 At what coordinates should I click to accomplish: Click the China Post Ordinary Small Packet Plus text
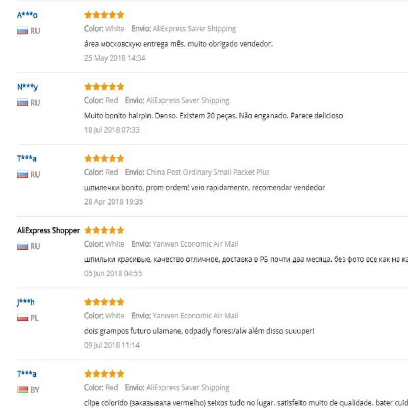(x=208, y=172)
